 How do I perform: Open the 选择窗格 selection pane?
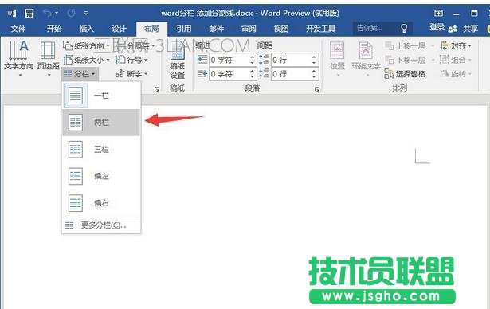coord(405,74)
